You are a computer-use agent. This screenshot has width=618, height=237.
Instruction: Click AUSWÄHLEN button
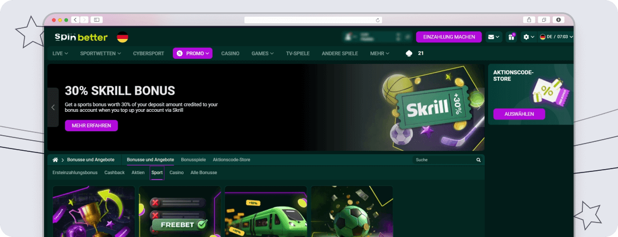[x=519, y=114]
